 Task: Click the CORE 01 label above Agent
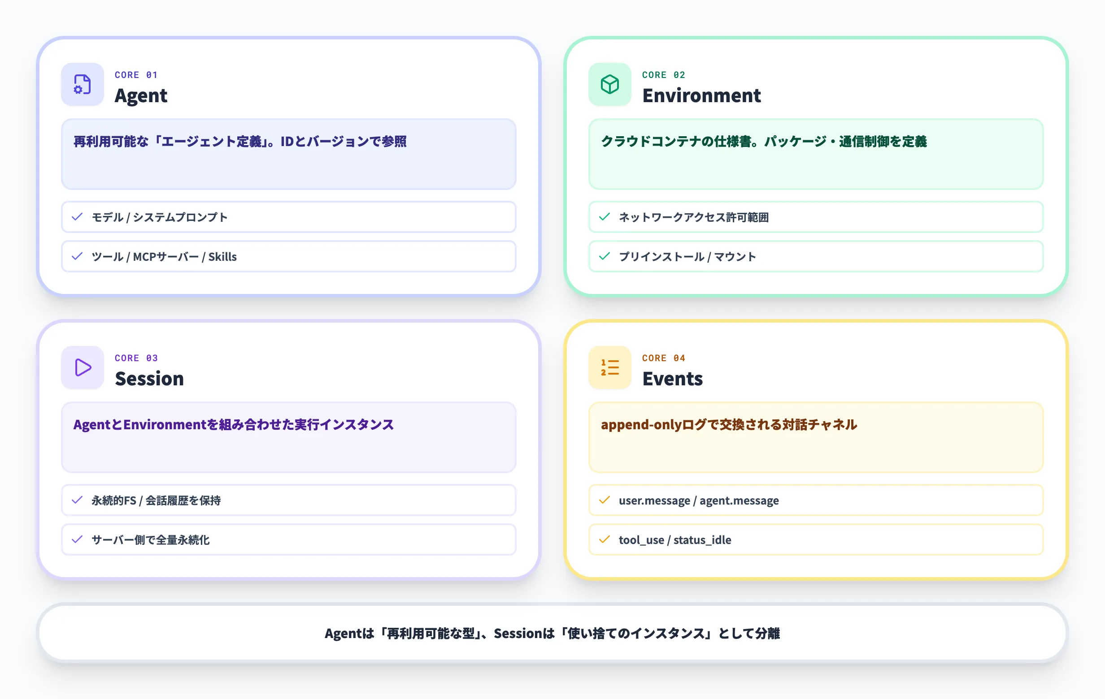click(136, 75)
